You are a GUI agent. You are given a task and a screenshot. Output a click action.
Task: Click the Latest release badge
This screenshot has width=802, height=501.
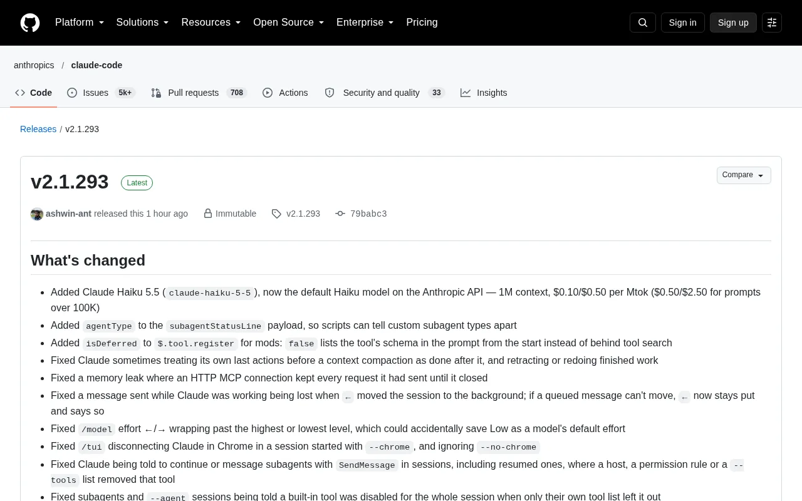pos(137,183)
